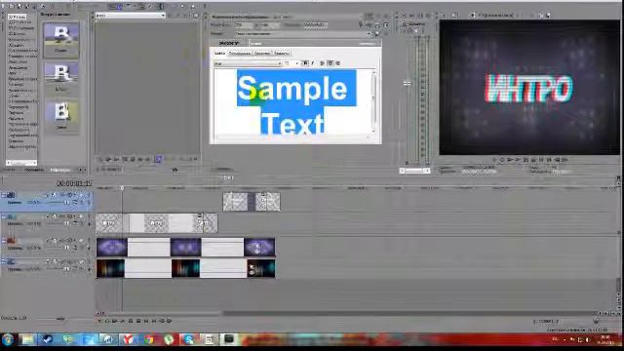
Task: Click Pause in the timeline transport bar
Action: pyautogui.click(x=131, y=321)
